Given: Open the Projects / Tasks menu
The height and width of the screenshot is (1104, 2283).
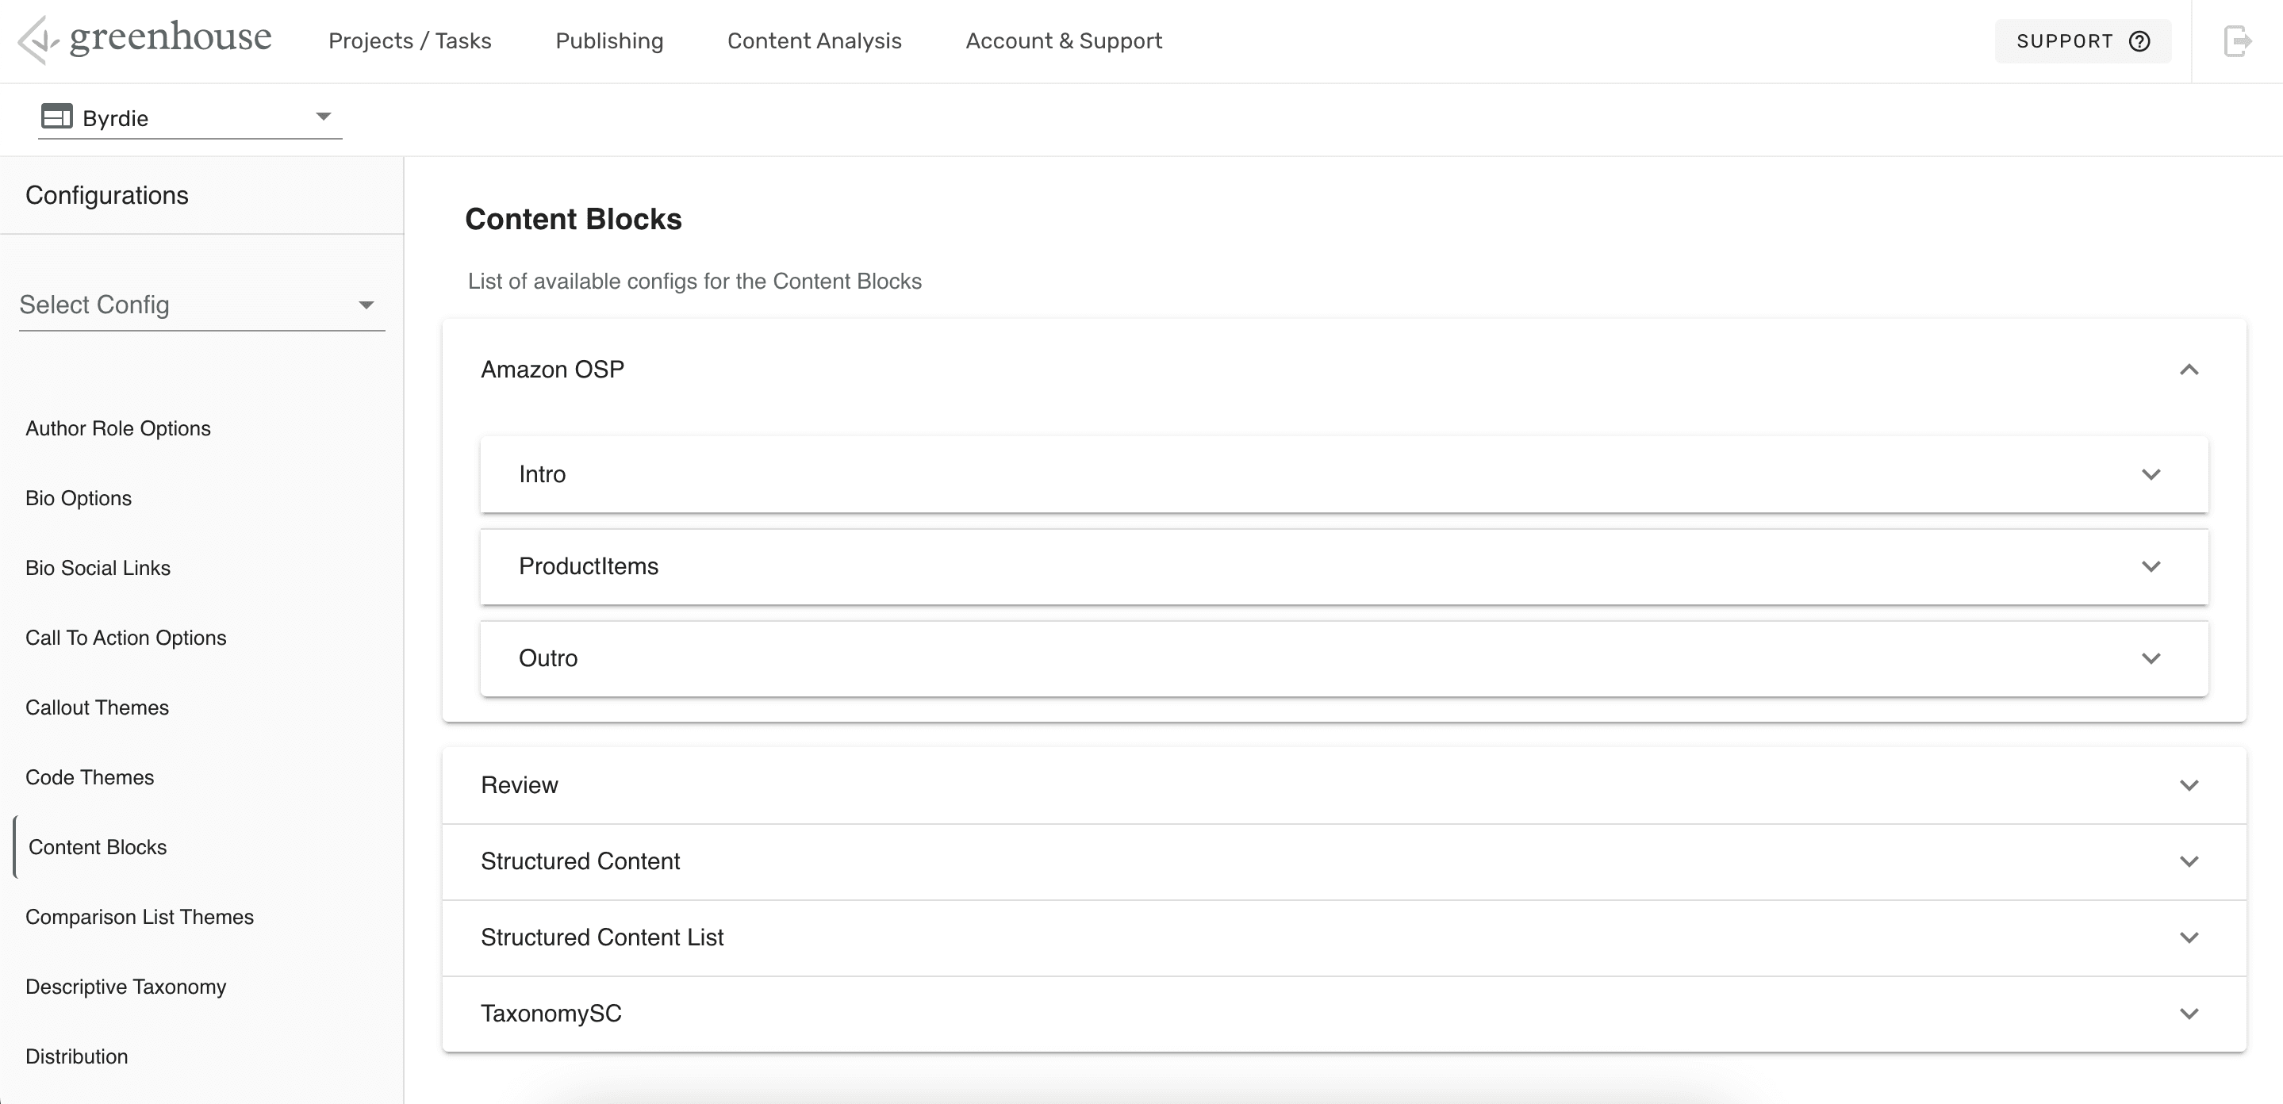Looking at the screenshot, I should click(x=409, y=40).
